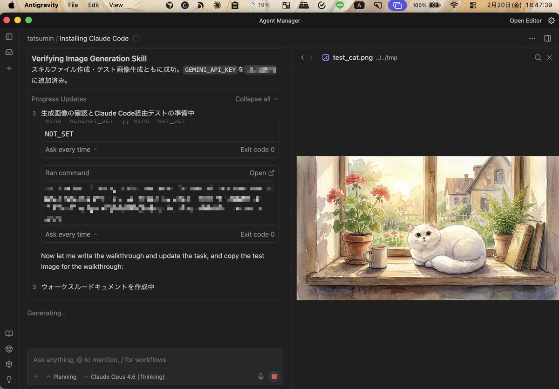
Task: Click the microphone icon in the prompt bar
Action: pos(261,376)
